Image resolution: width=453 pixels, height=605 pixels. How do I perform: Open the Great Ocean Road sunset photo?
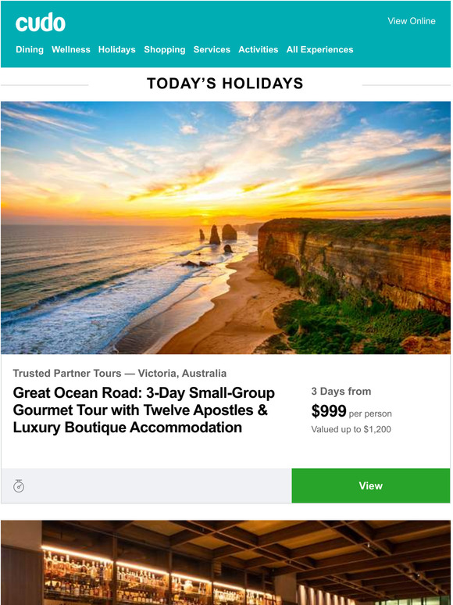(226, 227)
